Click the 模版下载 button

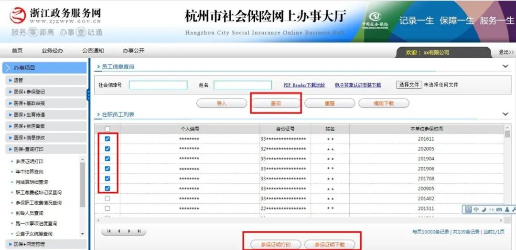tap(384, 103)
